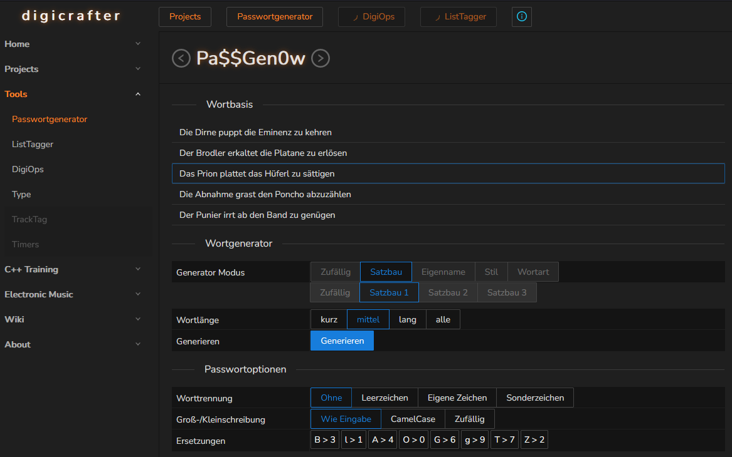Expand the Wiki sidebar section
The width and height of the screenshot is (732, 457).
(x=138, y=319)
